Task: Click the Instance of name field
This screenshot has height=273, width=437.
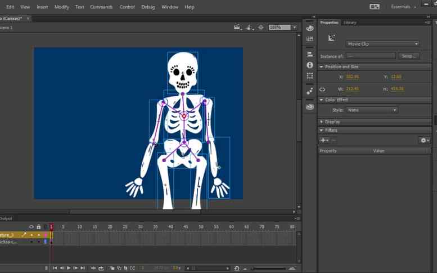Action: click(371, 56)
